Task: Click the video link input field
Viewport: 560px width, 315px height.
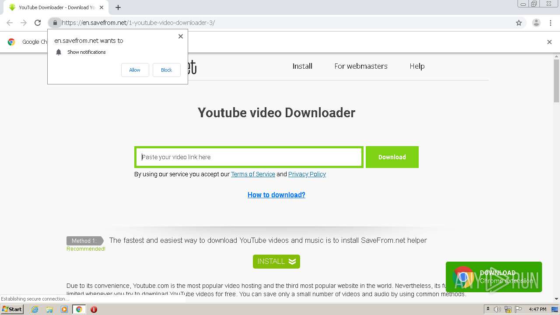Action: coord(249,157)
